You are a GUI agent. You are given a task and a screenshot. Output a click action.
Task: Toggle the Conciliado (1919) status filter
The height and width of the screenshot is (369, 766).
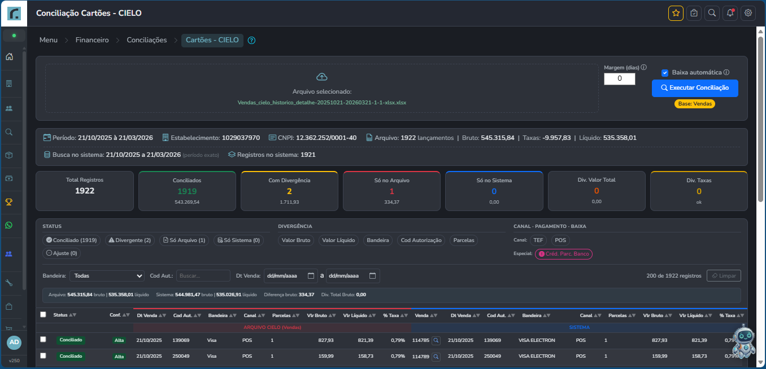(x=71, y=240)
